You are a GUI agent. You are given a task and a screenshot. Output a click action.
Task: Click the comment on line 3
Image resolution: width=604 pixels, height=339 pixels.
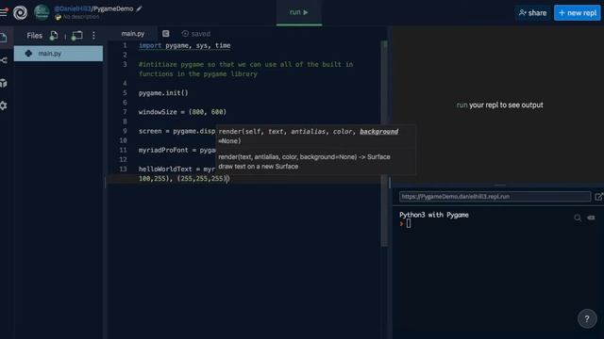click(245, 69)
